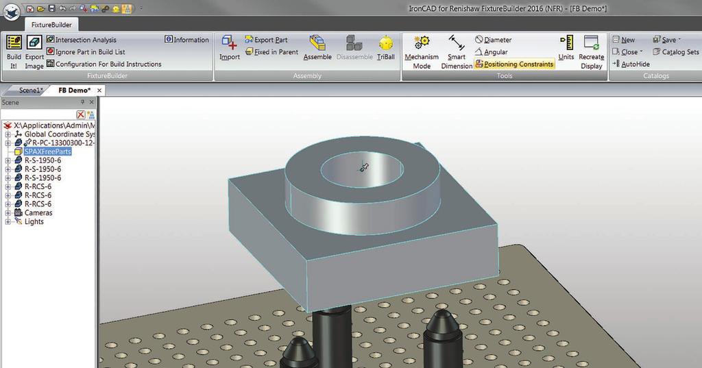Click New in the Catalogs group
This screenshot has height=368, width=702.
[624, 40]
